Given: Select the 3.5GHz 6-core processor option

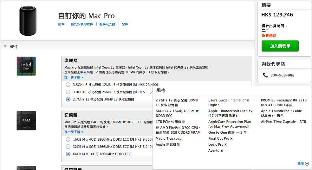Looking at the screenshot, I should click(68, 85).
